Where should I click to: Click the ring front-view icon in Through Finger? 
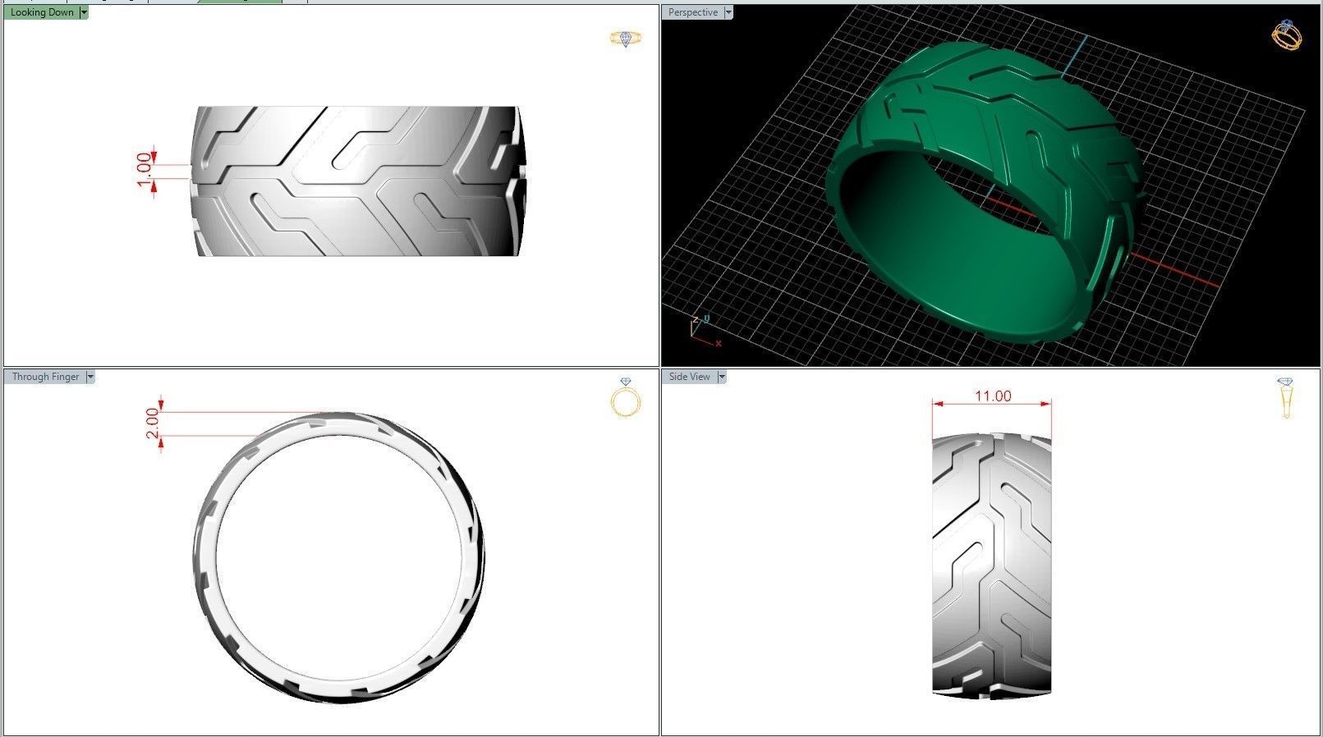pos(626,398)
